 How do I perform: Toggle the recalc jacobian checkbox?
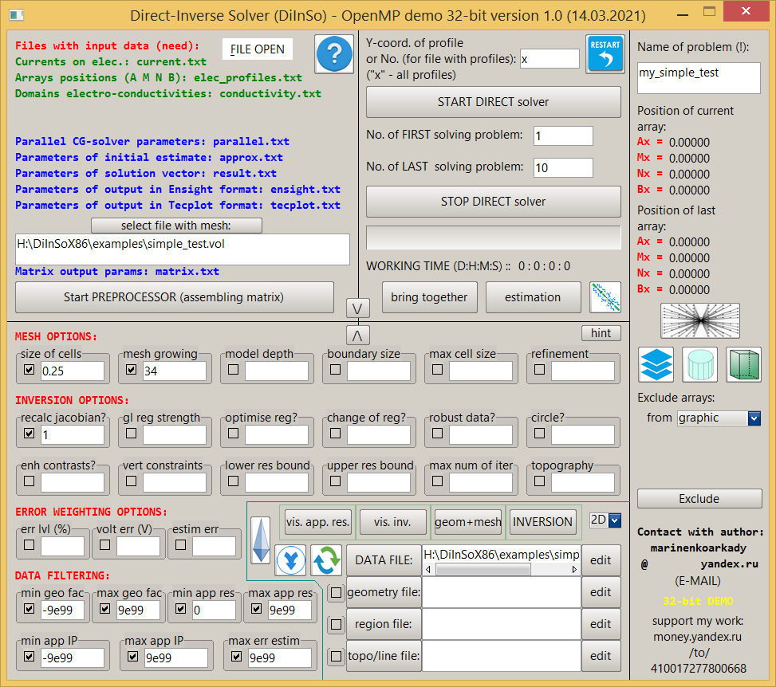30,434
